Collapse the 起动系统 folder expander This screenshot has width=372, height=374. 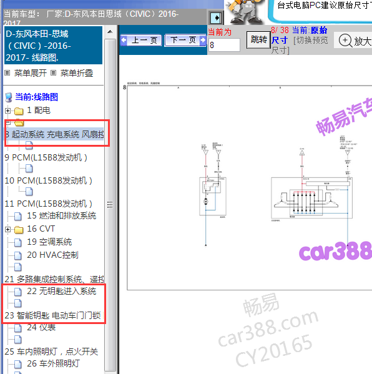[7, 122]
